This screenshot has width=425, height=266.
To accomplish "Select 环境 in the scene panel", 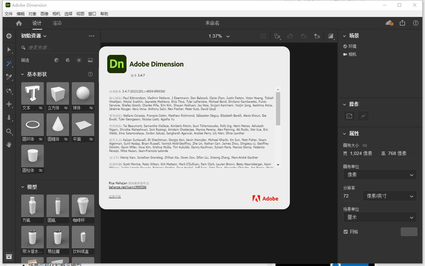I will (350, 46).
